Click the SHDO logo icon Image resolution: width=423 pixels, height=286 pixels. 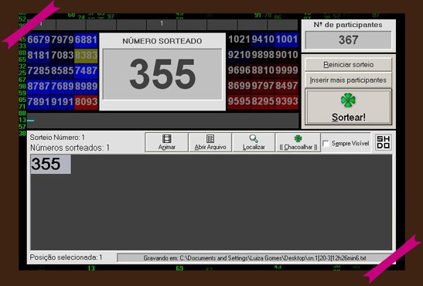384,142
